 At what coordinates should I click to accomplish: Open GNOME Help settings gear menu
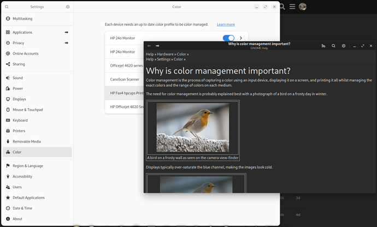click(x=344, y=46)
